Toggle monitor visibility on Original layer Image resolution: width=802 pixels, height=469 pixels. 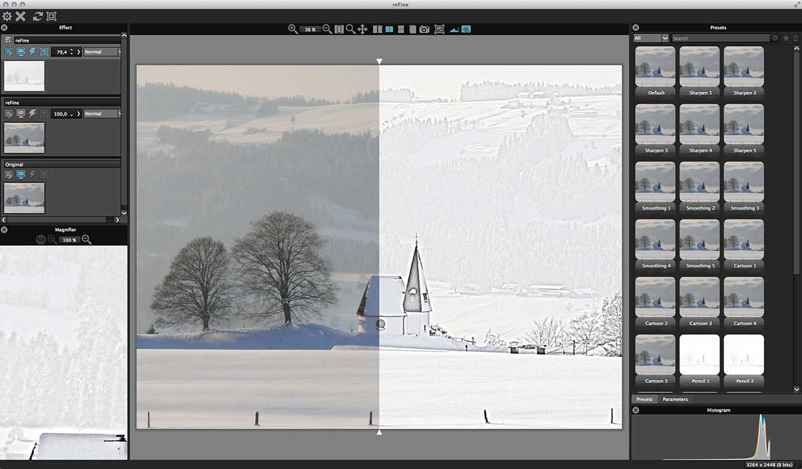click(21, 174)
